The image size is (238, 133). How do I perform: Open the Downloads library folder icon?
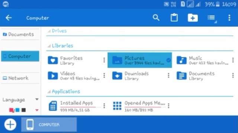(x=117, y=75)
